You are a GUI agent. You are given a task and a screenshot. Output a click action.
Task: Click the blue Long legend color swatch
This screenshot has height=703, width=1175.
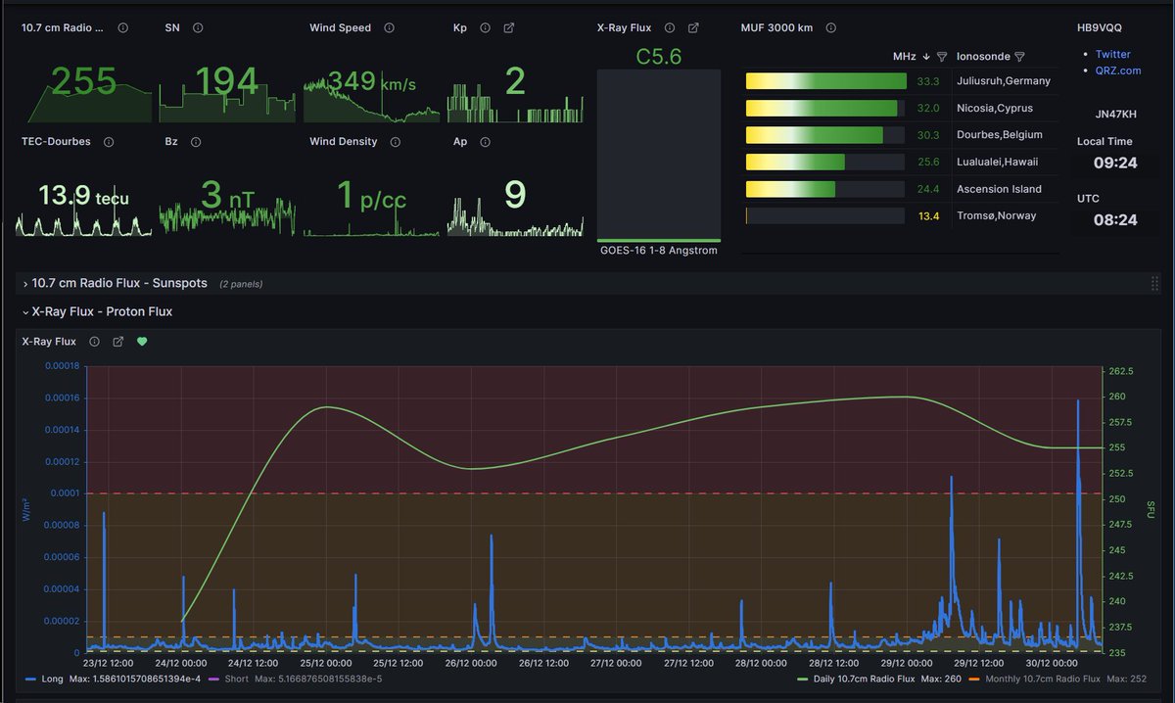pyautogui.click(x=32, y=679)
